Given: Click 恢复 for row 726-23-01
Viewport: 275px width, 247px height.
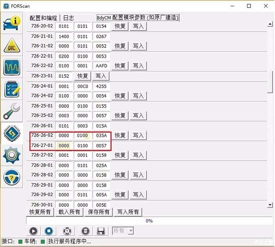Looking at the screenshot, I should (82, 76).
